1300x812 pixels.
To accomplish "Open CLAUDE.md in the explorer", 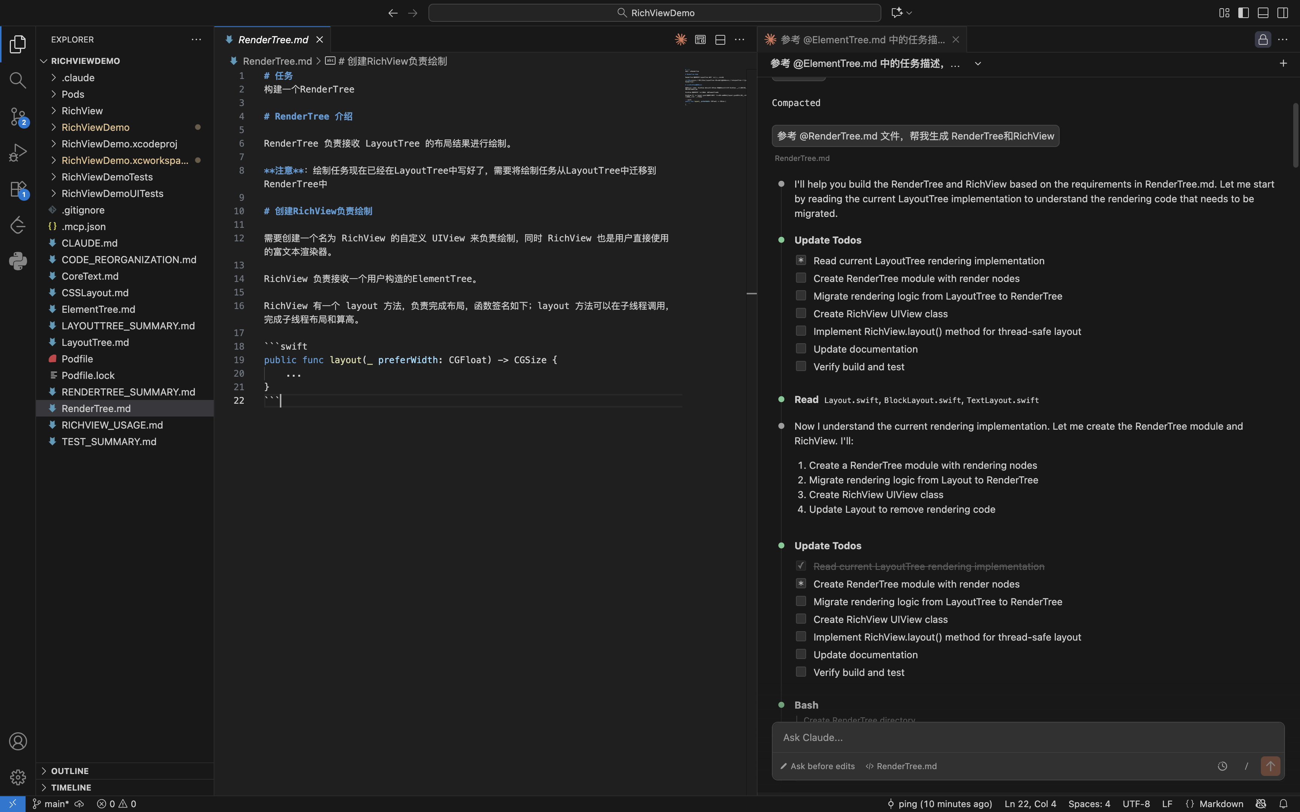I will tap(89, 243).
